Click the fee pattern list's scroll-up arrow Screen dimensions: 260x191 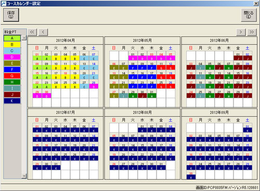click(24, 37)
